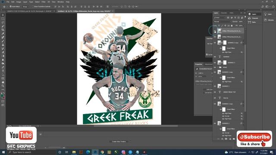
Task: Hide the GIANNIS text layer
Action: coord(215,57)
